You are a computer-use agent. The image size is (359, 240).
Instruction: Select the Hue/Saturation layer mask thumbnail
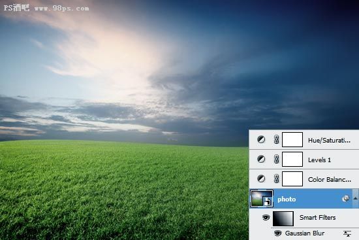point(292,139)
